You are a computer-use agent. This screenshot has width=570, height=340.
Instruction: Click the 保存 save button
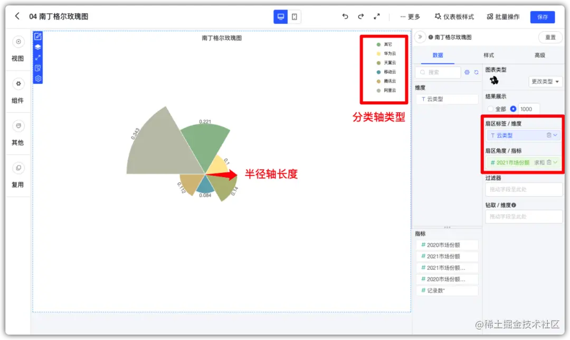543,16
